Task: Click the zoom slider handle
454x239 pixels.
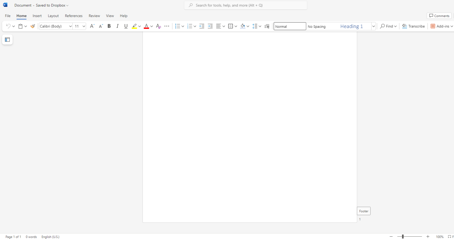Action: click(403, 237)
